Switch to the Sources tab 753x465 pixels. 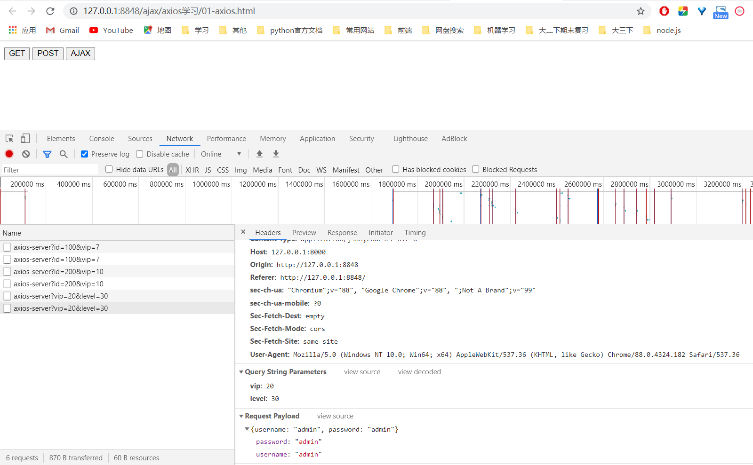point(140,139)
